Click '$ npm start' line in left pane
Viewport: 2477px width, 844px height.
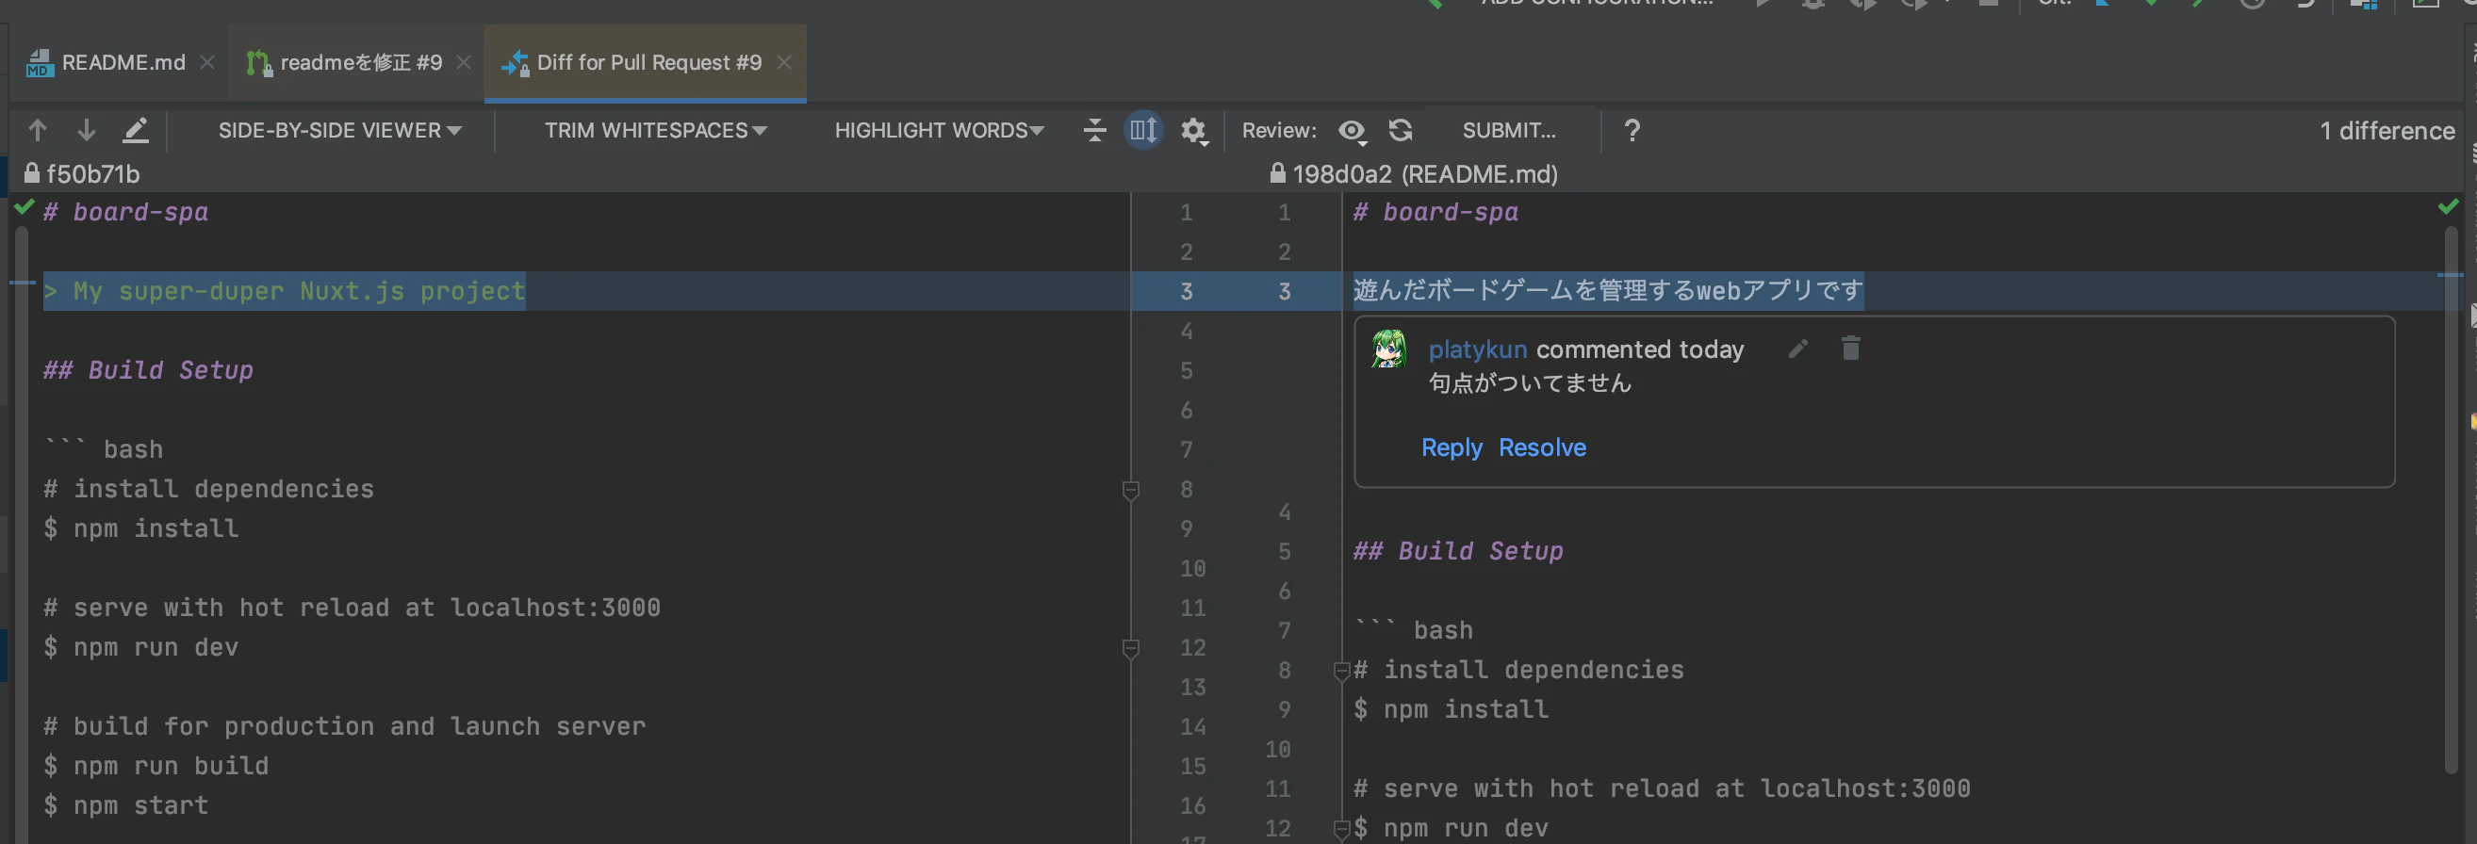tap(125, 805)
